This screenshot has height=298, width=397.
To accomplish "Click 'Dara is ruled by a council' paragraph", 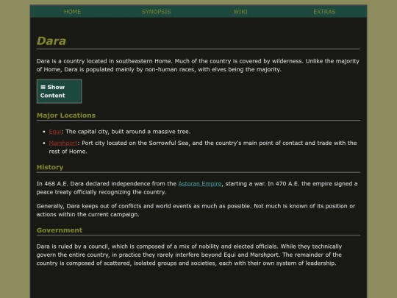I will coord(189,255).
